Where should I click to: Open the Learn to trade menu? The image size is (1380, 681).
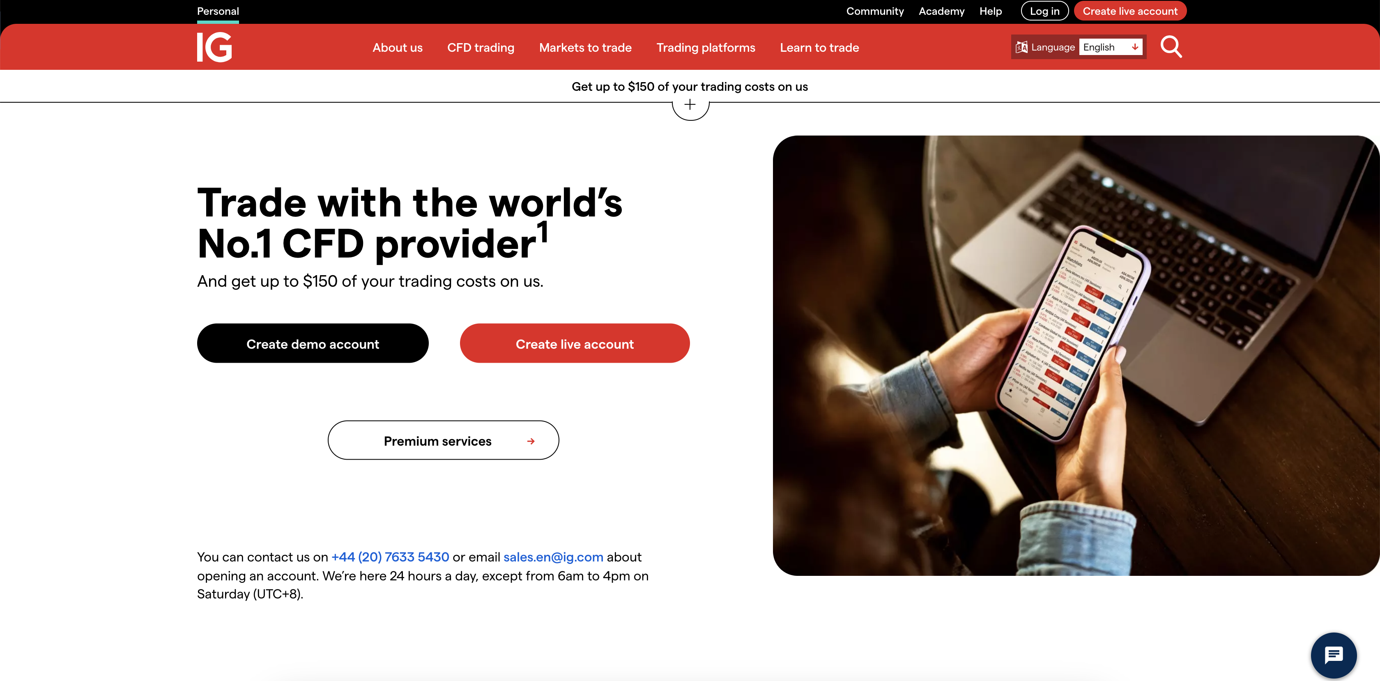pos(819,48)
